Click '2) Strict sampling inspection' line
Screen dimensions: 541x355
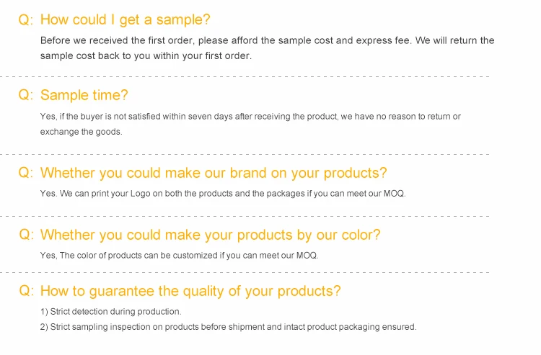(228, 327)
